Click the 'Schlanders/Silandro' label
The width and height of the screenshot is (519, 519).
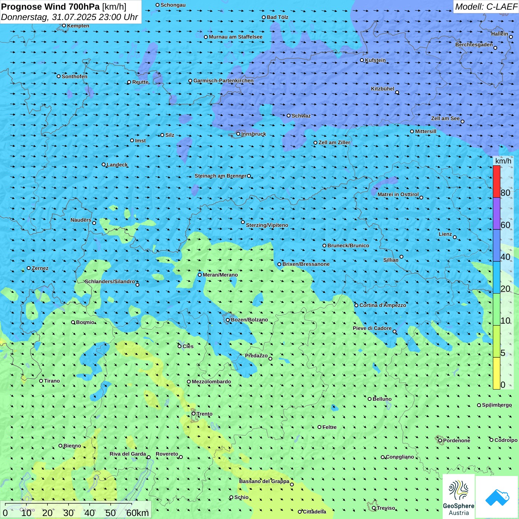click(x=110, y=281)
